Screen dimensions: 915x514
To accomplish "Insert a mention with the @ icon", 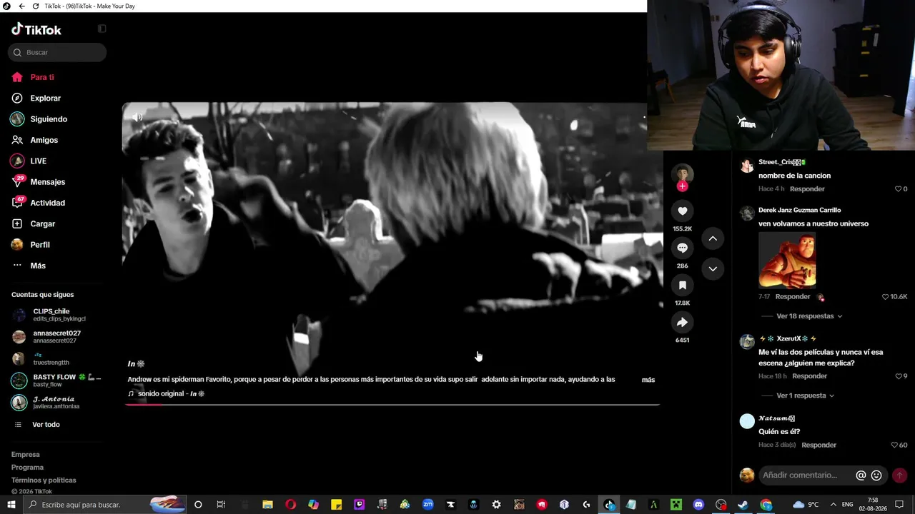I will (x=861, y=475).
